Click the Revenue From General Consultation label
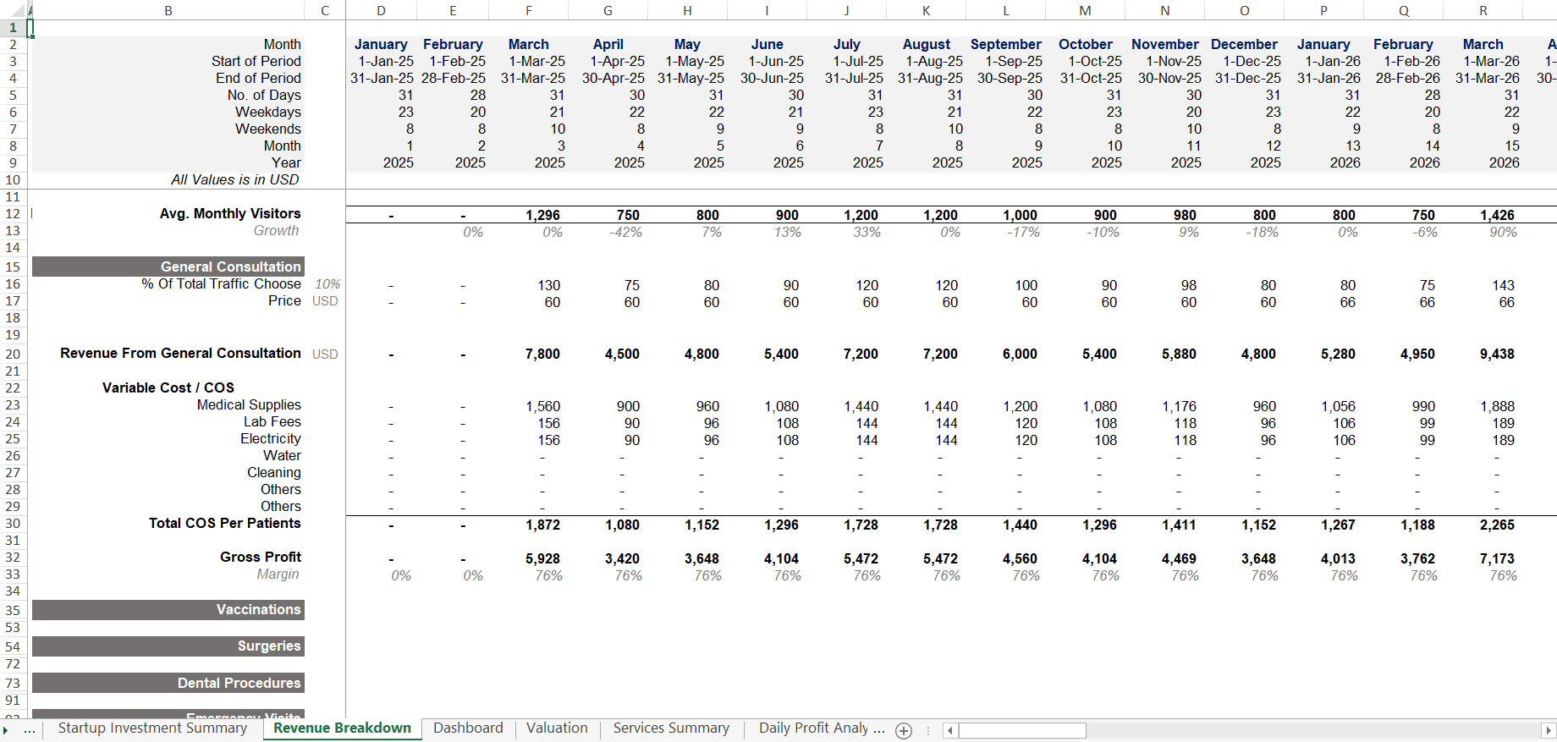Image resolution: width=1557 pixels, height=742 pixels. click(x=180, y=354)
